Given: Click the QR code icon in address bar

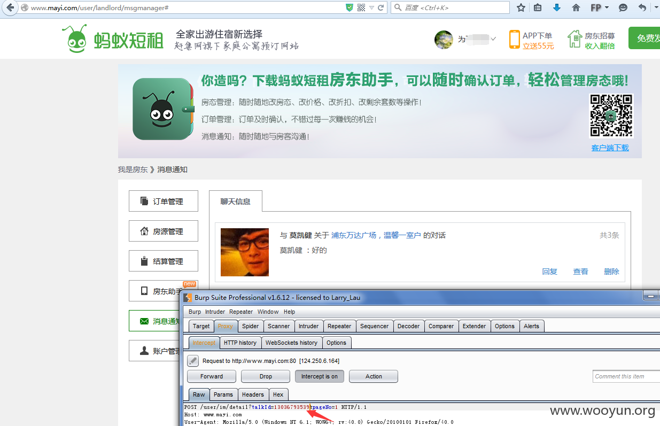Looking at the screenshot, I should [361, 8].
